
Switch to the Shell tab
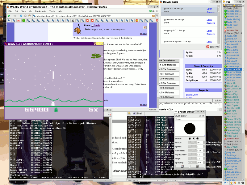tap(139, 113)
